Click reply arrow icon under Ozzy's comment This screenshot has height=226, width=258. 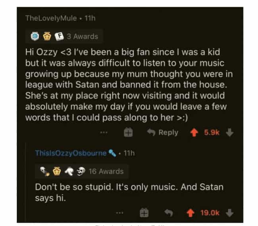pos(168,213)
